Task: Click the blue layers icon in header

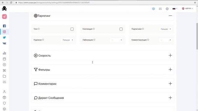Action: [153, 9]
